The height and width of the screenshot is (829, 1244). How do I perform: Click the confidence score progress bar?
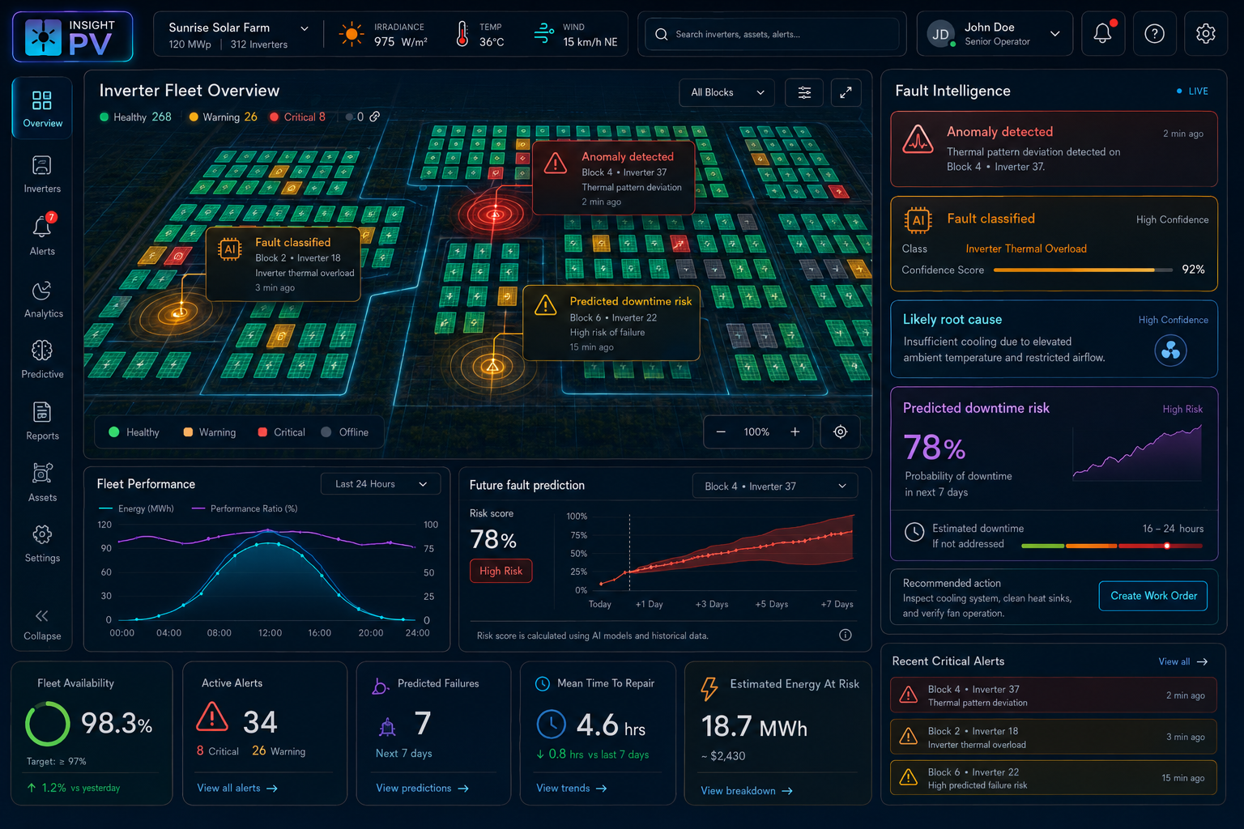point(1082,270)
